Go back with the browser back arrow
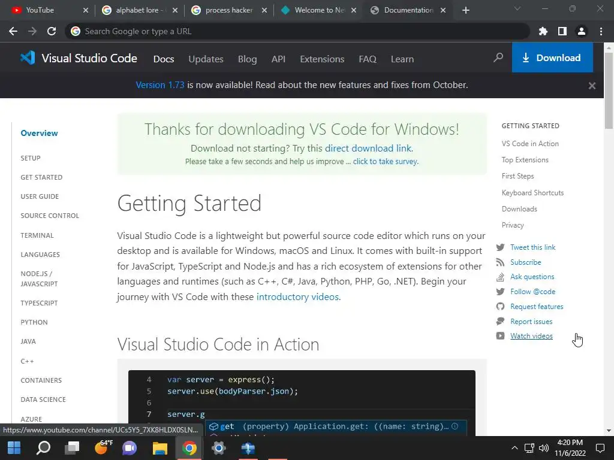The height and width of the screenshot is (460, 614). (x=13, y=31)
